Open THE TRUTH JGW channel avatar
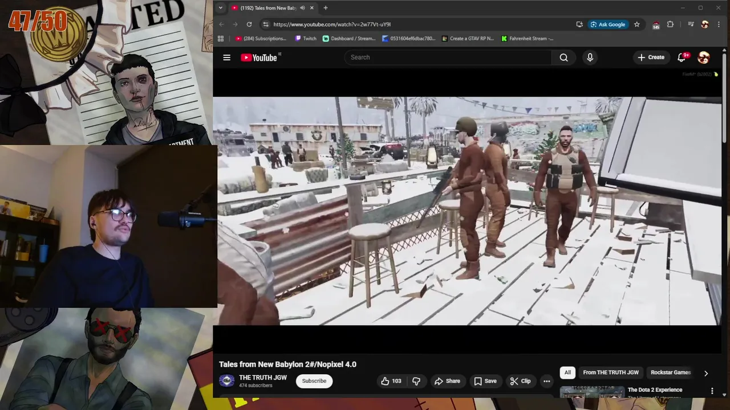The width and height of the screenshot is (730, 410). [x=227, y=381]
